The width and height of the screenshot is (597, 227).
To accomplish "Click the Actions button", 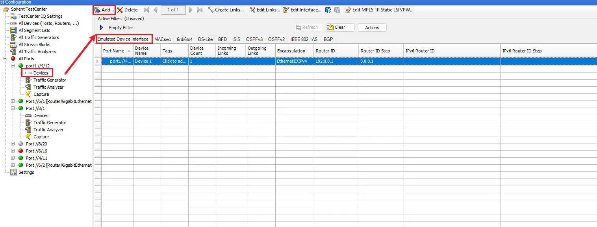I will tap(372, 27).
